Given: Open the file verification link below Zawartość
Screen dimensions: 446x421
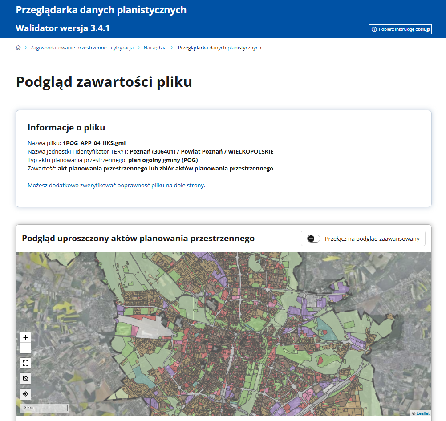Looking at the screenshot, I should click(116, 185).
